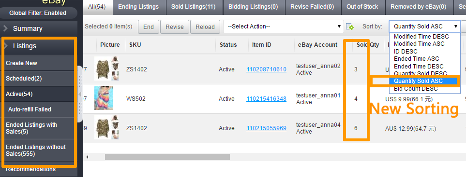Switch to the Sold Listings(11) tab

(x=194, y=7)
